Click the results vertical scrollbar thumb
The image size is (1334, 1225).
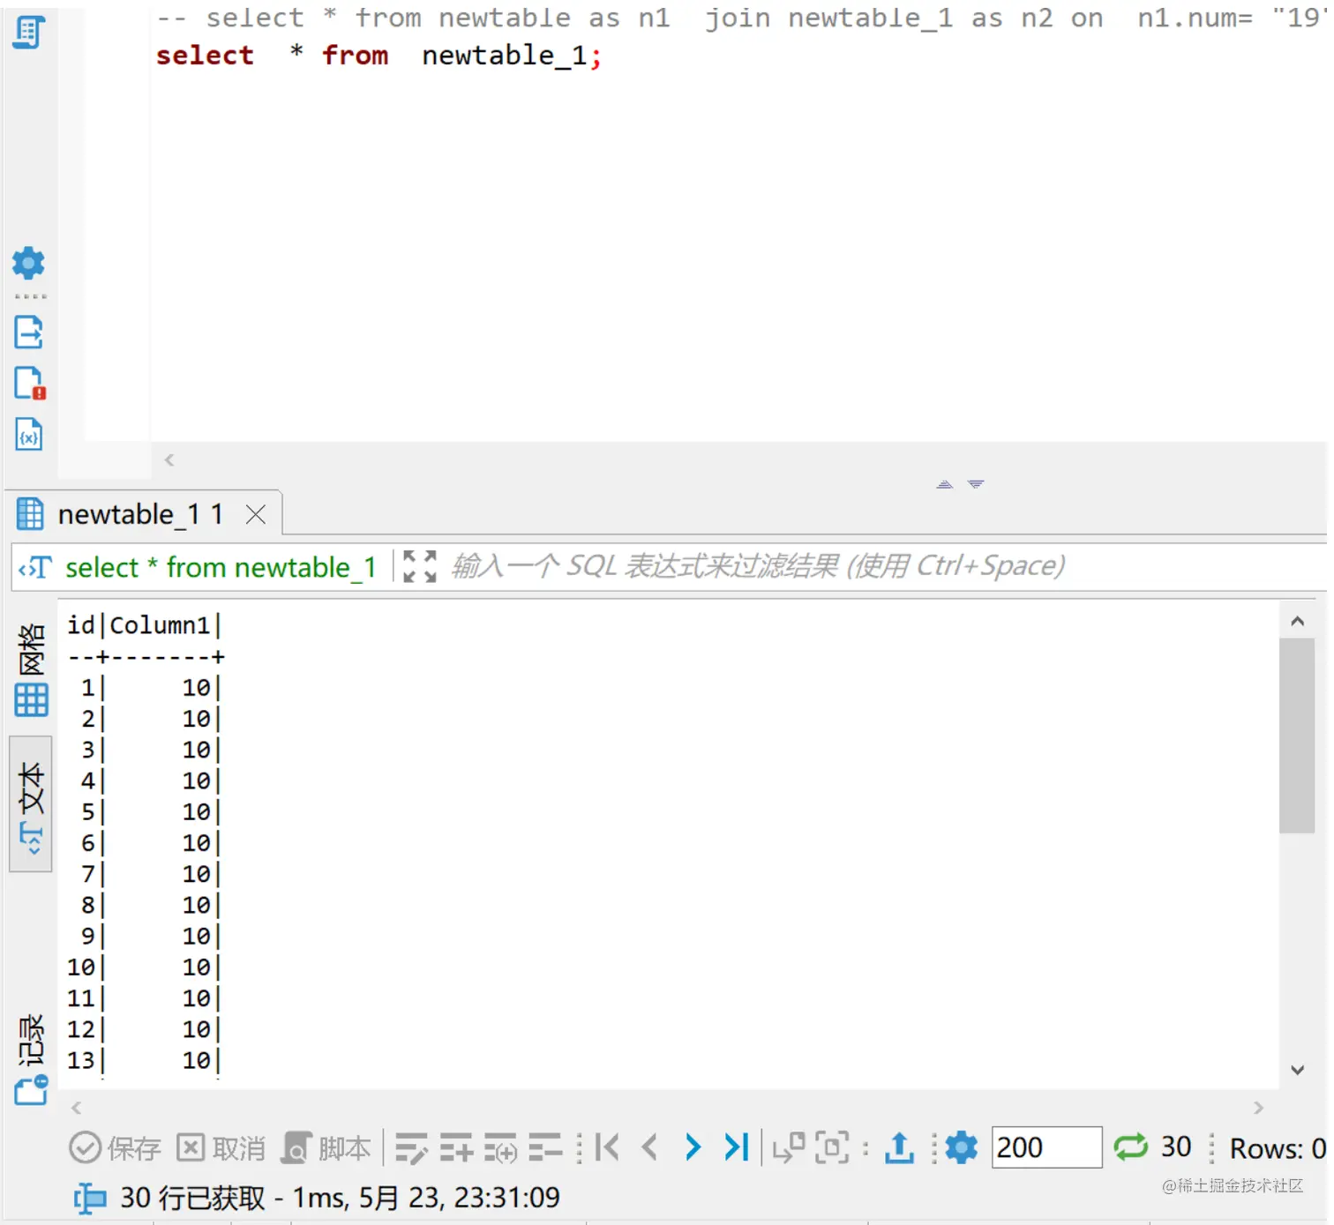[1297, 736]
